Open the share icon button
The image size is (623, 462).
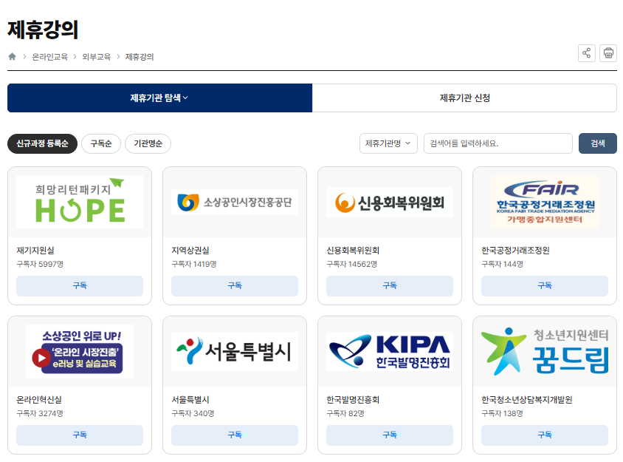tap(586, 53)
